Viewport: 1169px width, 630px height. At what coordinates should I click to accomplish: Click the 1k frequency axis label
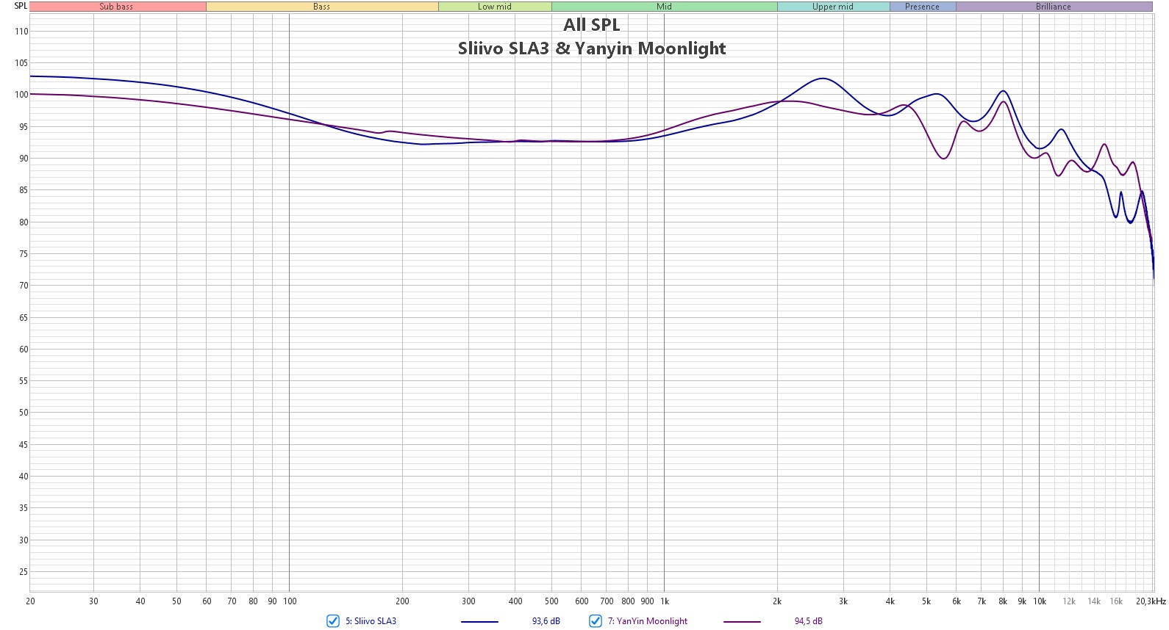tap(665, 601)
